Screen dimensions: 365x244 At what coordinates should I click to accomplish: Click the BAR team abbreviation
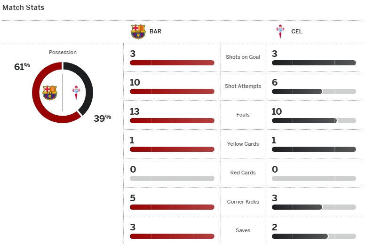[x=155, y=31]
